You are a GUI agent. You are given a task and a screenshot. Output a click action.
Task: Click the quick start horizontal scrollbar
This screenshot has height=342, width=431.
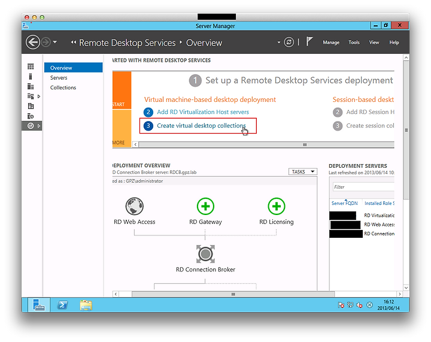pos(266,144)
